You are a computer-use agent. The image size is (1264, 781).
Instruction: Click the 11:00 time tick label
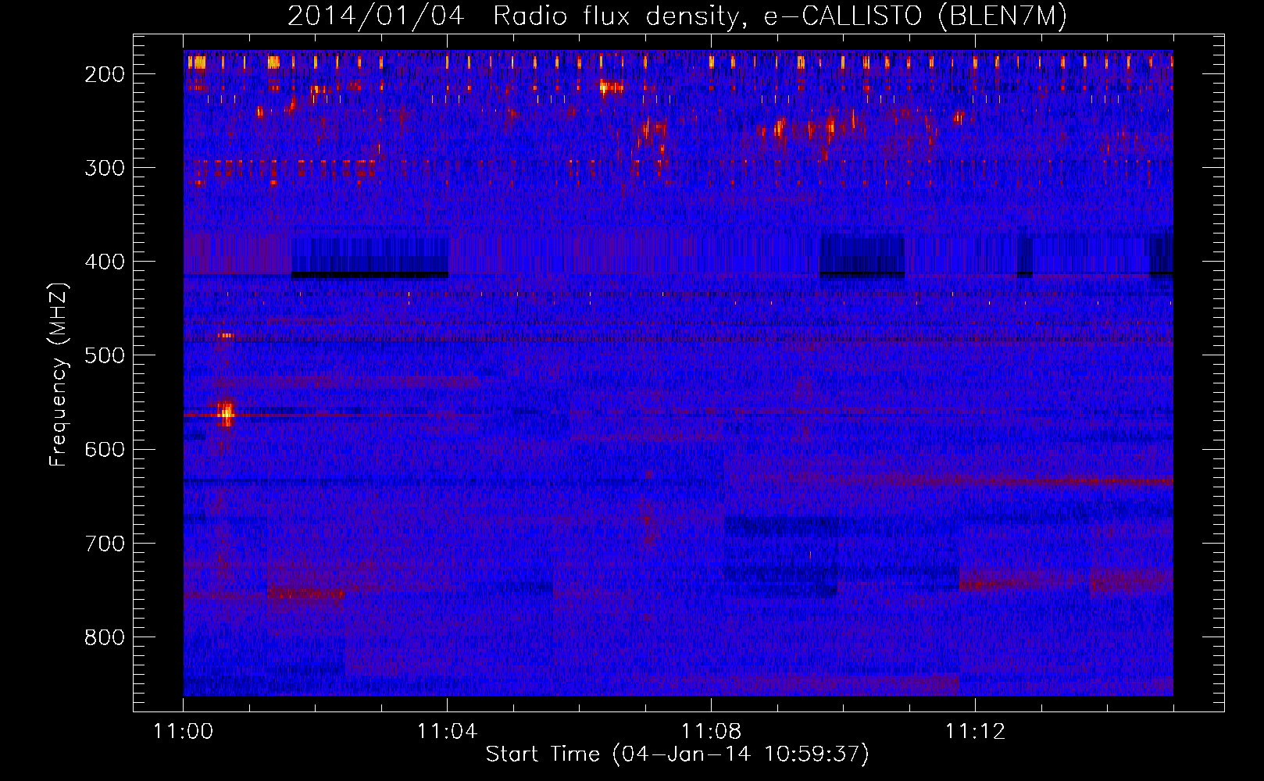click(x=184, y=732)
